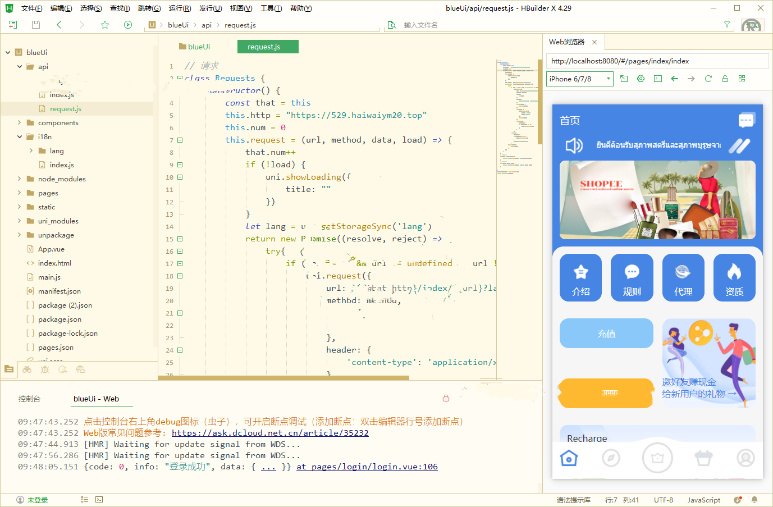Open the 运行(R) menu
Viewport: 773px width, 507px height.
[x=180, y=8]
